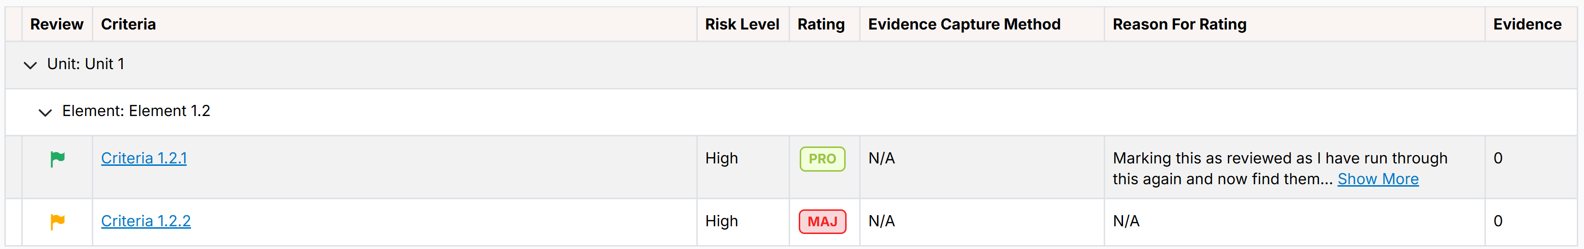Open the Criteria 1.2.1 link

(x=144, y=158)
